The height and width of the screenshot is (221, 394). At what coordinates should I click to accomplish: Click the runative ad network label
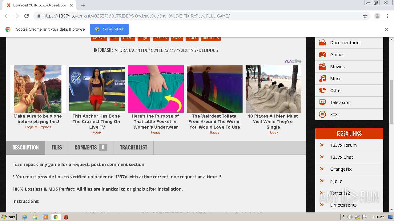click(x=293, y=61)
